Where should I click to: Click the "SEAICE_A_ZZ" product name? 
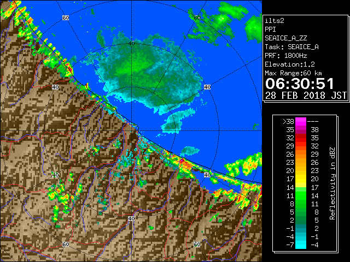coord(285,38)
